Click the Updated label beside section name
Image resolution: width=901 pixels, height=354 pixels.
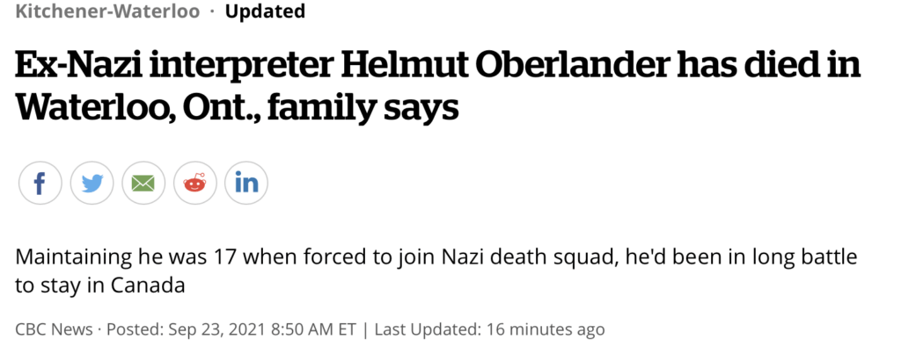click(x=265, y=11)
